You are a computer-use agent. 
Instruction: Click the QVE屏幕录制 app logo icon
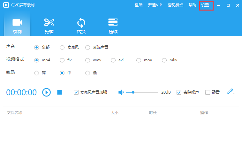click(x=6, y=5)
